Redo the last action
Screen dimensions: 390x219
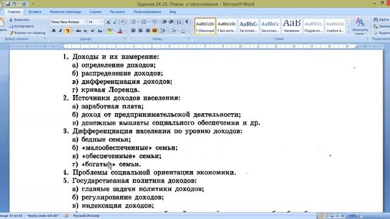click(24, 4)
